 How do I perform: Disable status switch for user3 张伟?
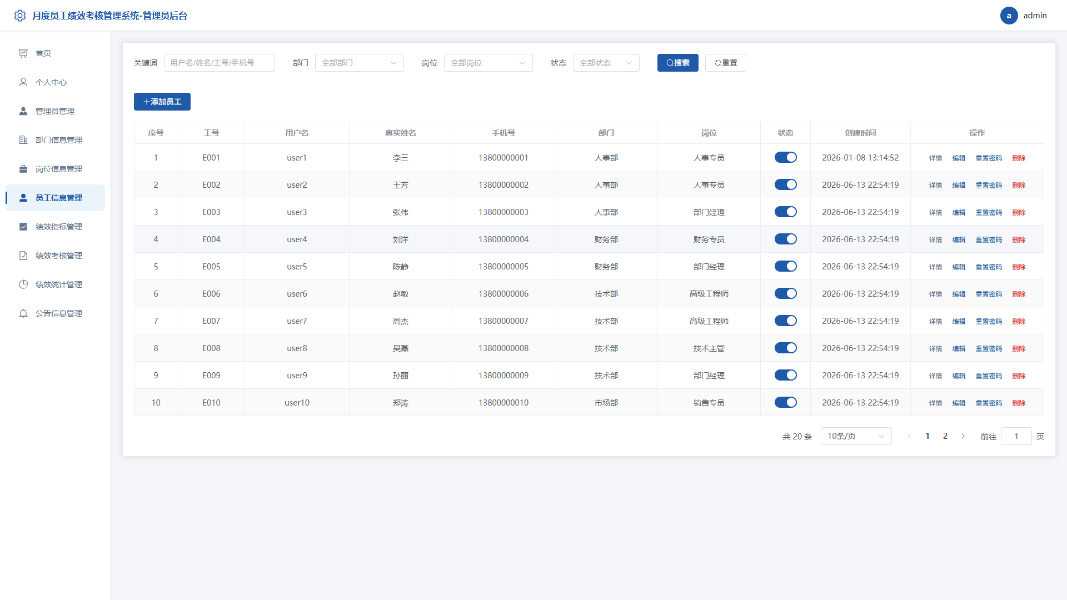(x=785, y=212)
